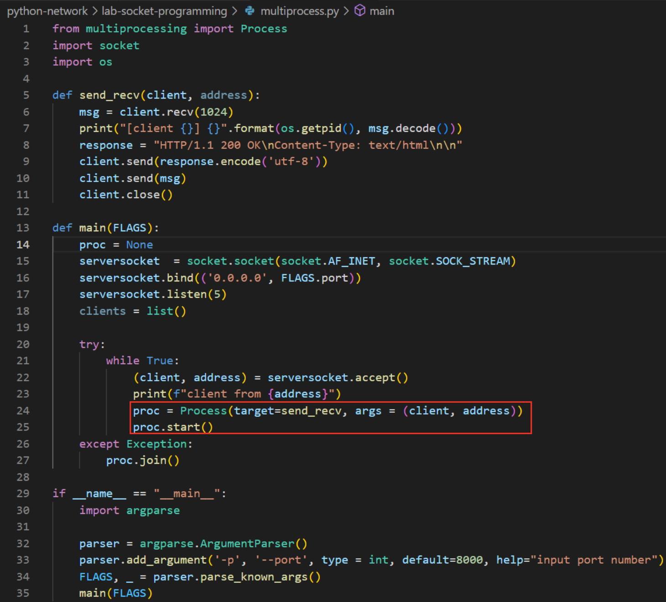
Task: Click the '__main__' string on line 29
Action: coord(187,494)
